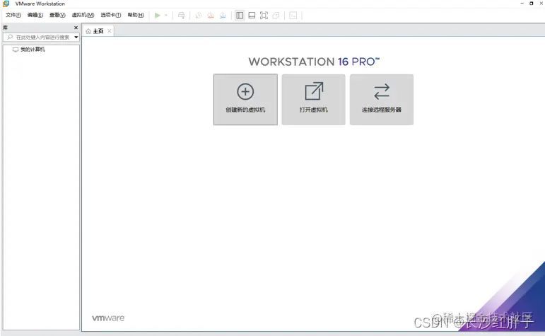Click the console view toolbar icon
The width and height of the screenshot is (545, 336).
[293, 16]
